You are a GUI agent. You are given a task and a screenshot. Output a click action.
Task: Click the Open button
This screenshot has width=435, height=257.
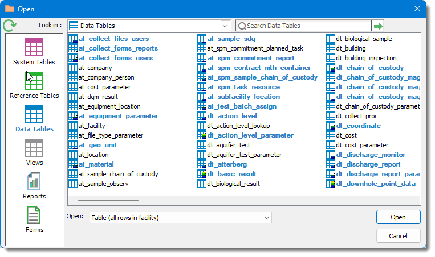coord(398,217)
